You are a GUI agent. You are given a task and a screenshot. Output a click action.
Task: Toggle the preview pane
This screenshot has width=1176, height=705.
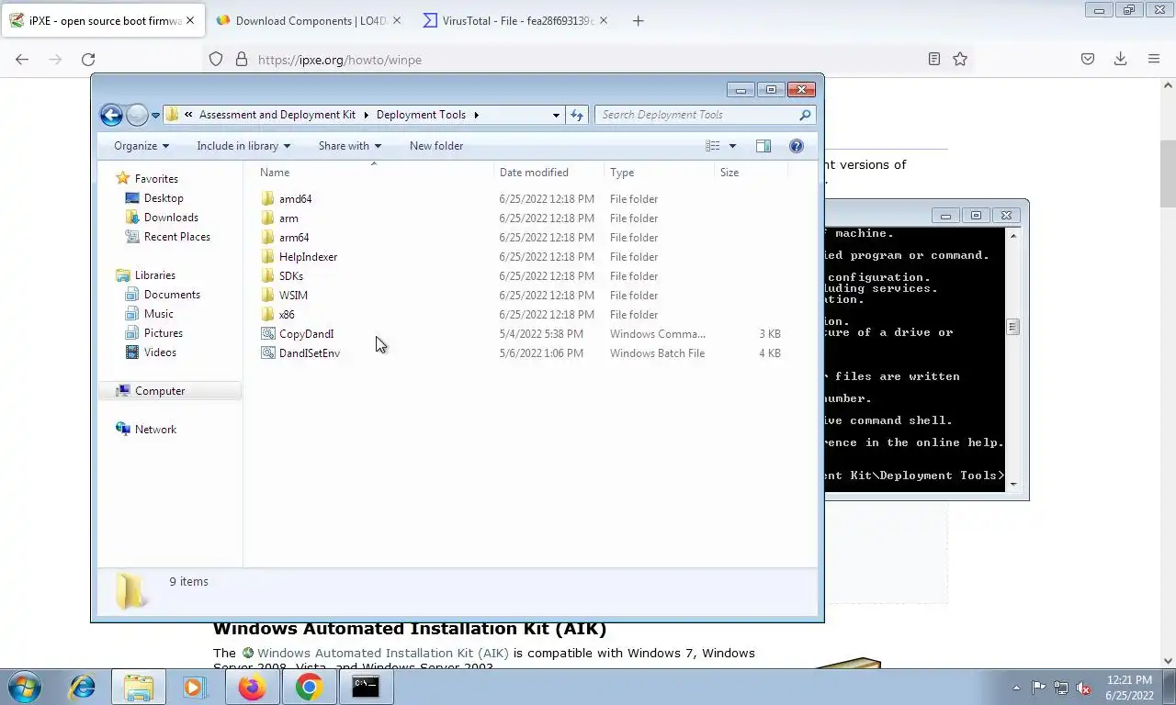click(763, 146)
